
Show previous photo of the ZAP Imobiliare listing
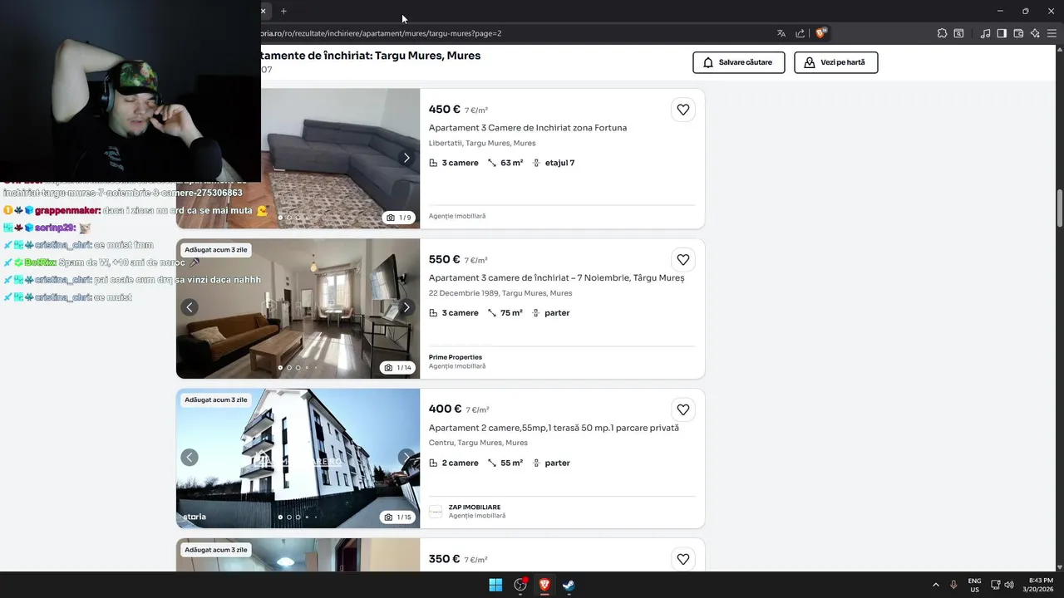click(190, 458)
